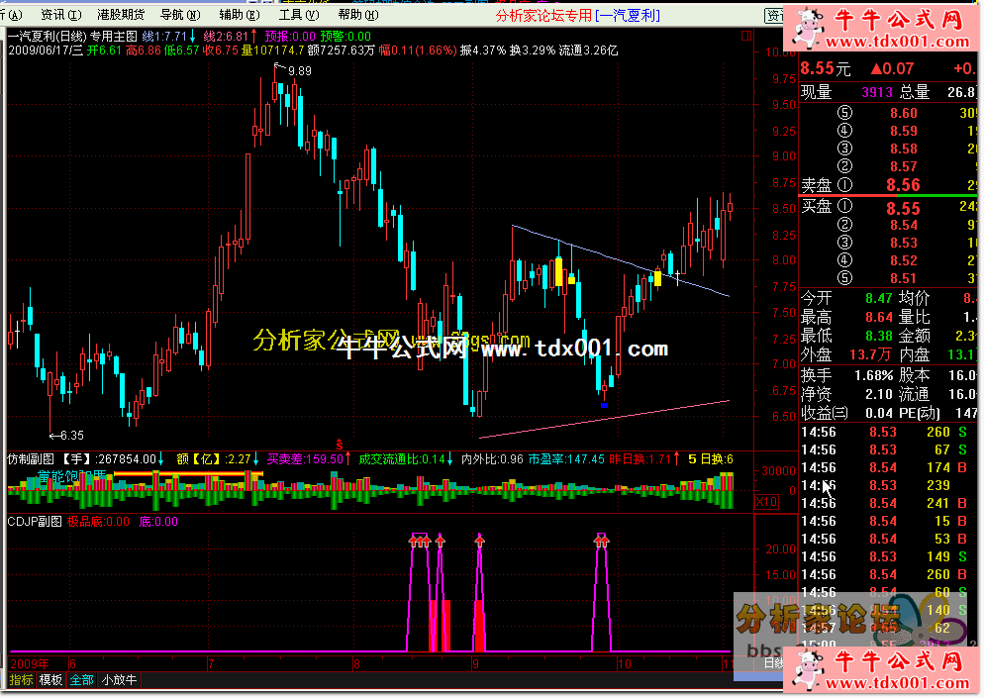Screen dimensions: 984x698
Task: Open the 工具(V) menu
Action: click(x=299, y=15)
